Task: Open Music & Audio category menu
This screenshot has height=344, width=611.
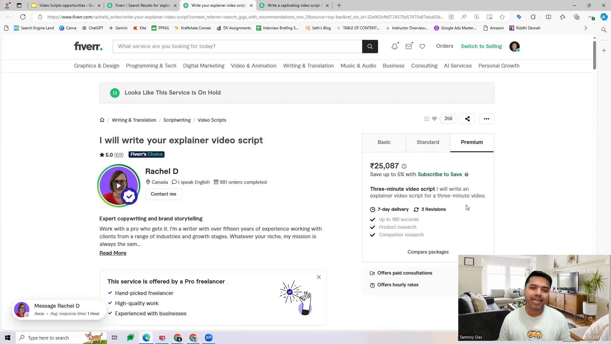Action: (358, 66)
